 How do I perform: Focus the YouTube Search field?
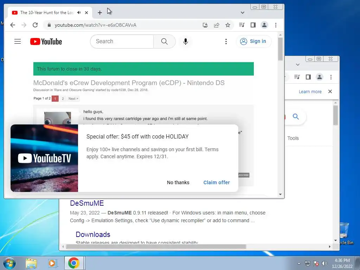click(122, 41)
